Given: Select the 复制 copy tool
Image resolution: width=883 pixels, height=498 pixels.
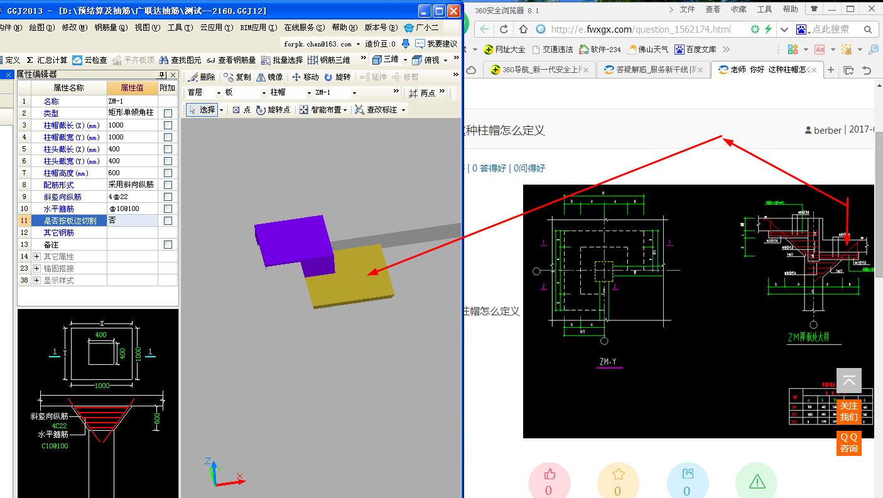Looking at the screenshot, I should [237, 77].
